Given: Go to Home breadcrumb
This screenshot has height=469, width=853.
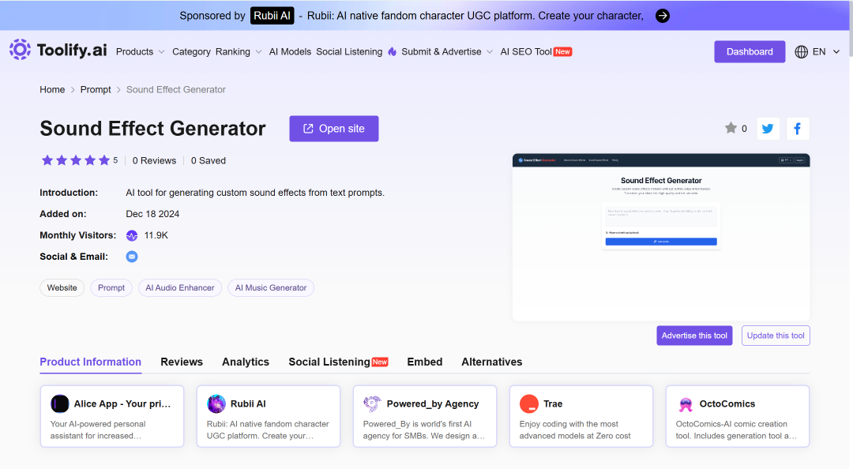Looking at the screenshot, I should pos(52,90).
